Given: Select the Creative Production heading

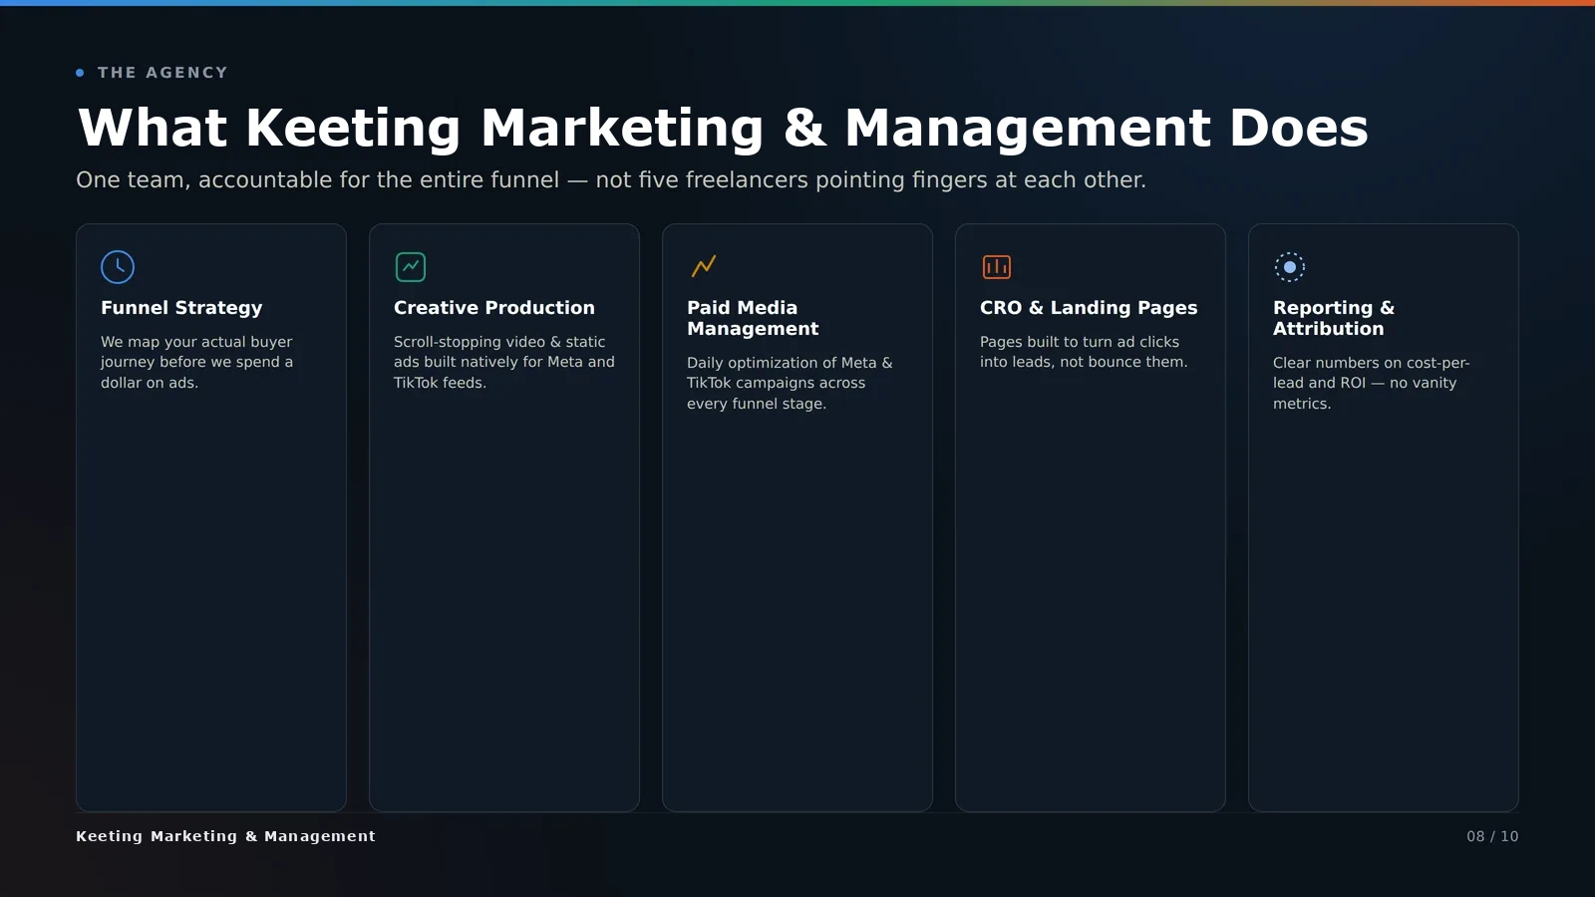Looking at the screenshot, I should coord(494,308).
